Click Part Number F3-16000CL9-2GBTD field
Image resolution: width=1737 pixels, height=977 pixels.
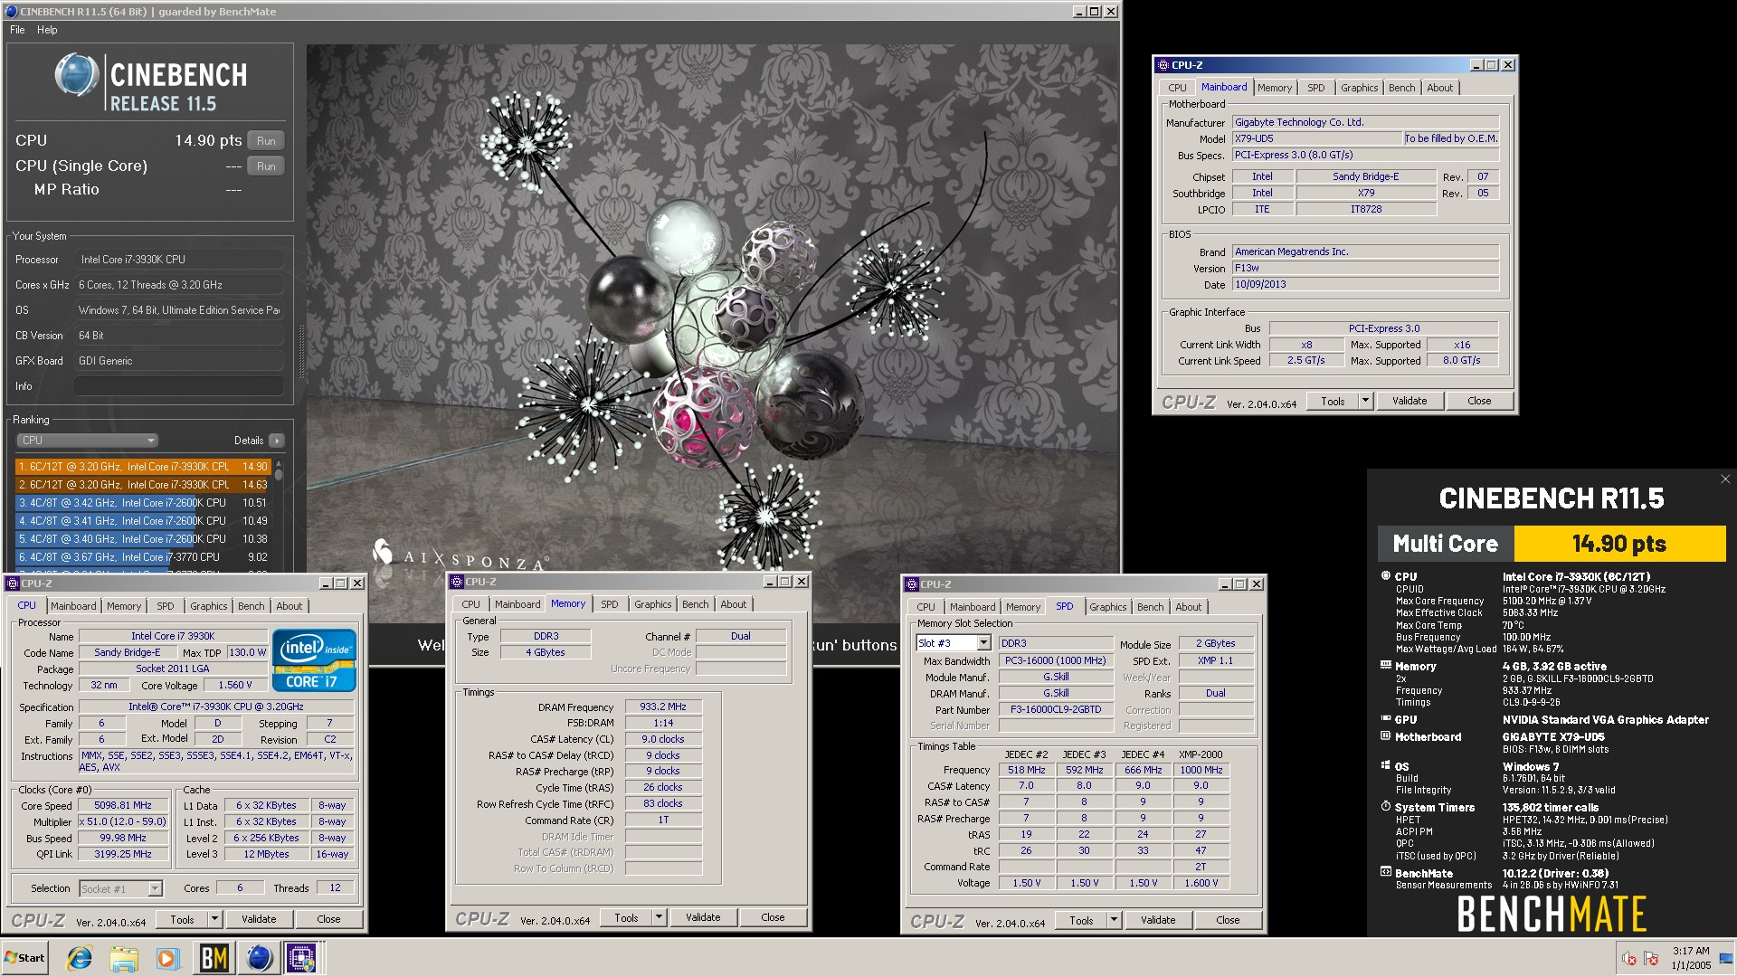(1056, 709)
